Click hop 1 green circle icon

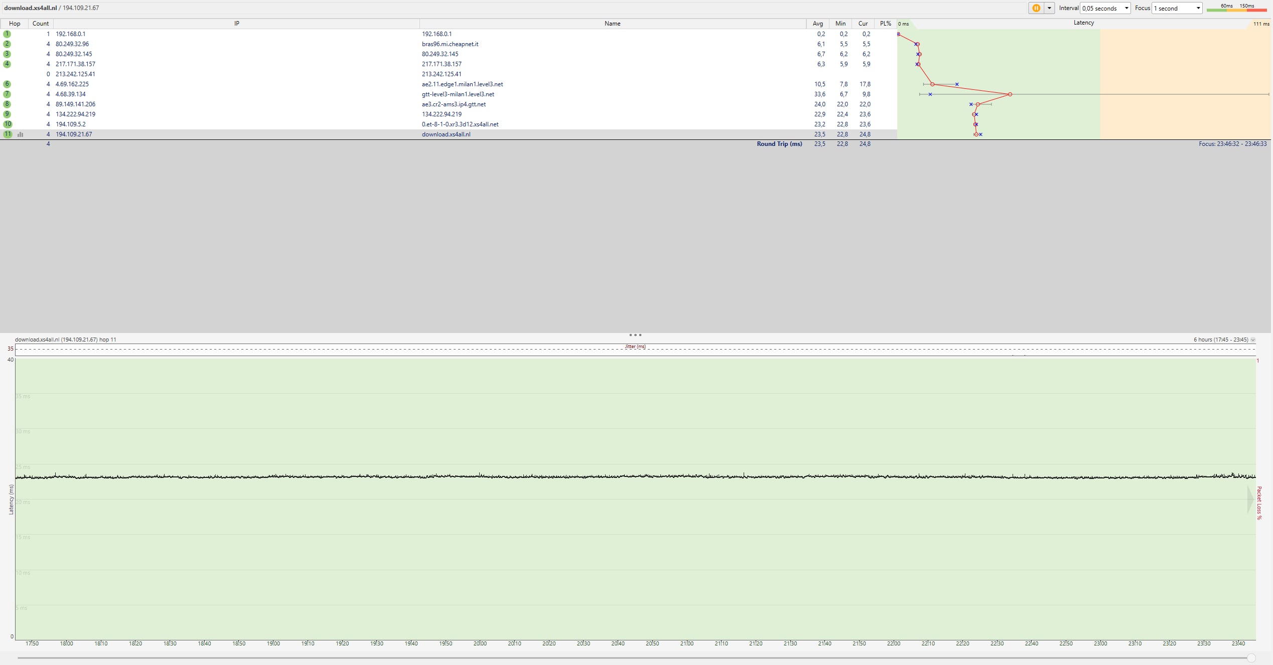pos(7,34)
